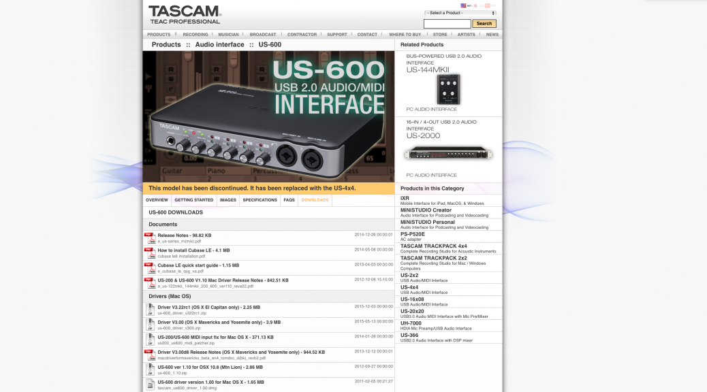Open the STORE menu item
Image resolution: width=707 pixels, height=392 pixels.
pos(440,34)
